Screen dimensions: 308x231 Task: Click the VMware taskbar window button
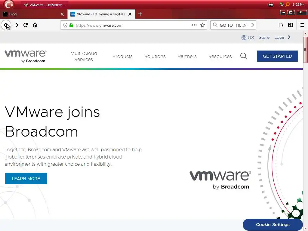45,5
